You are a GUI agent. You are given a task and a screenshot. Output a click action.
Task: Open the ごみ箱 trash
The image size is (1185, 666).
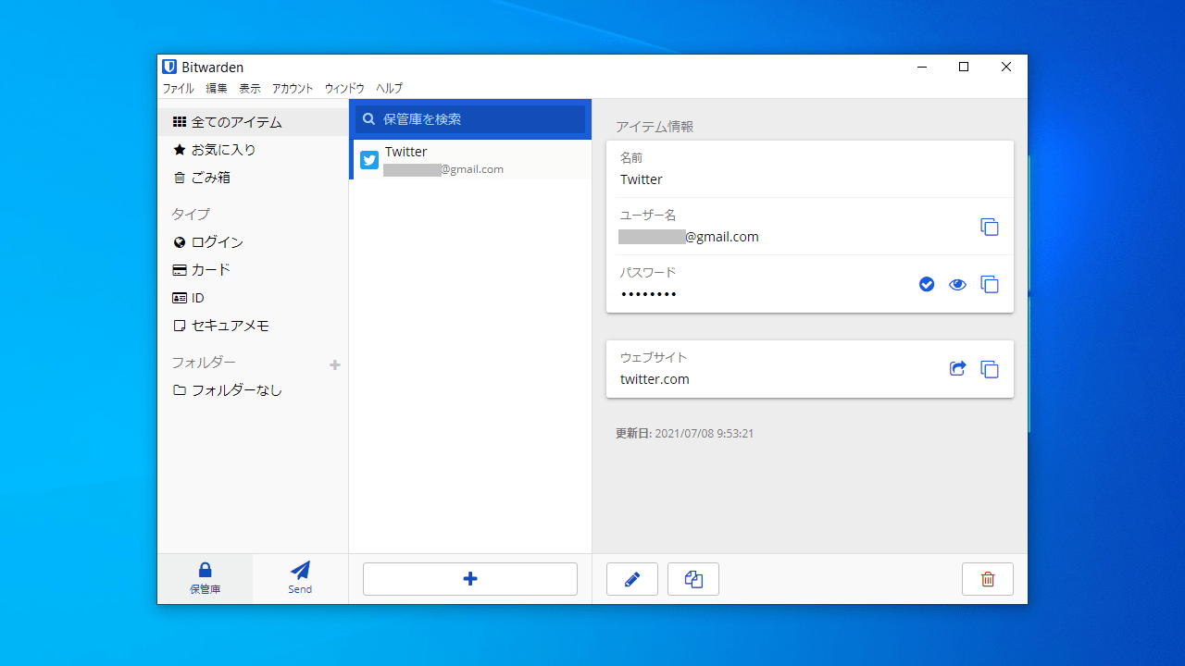tap(253, 178)
